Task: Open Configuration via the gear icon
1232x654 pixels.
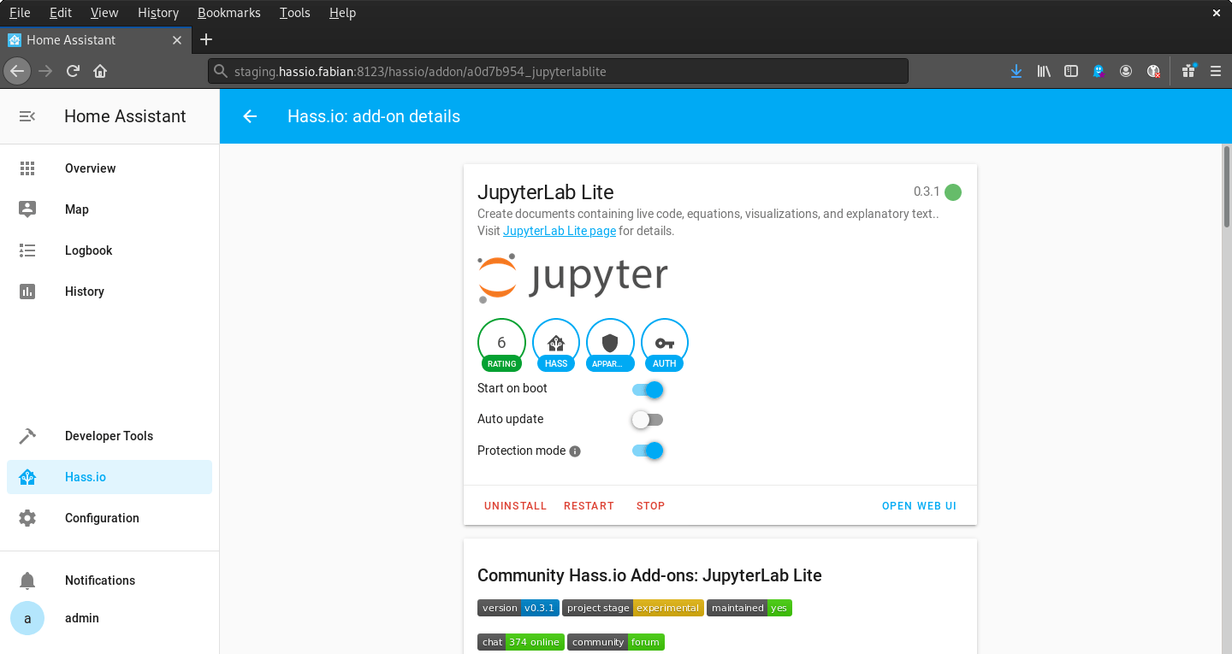Action: (x=27, y=517)
